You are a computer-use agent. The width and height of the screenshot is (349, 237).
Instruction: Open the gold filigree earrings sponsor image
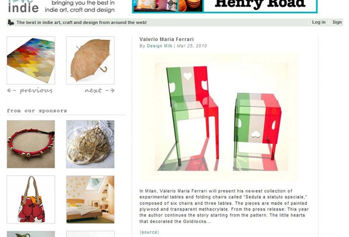(x=90, y=144)
